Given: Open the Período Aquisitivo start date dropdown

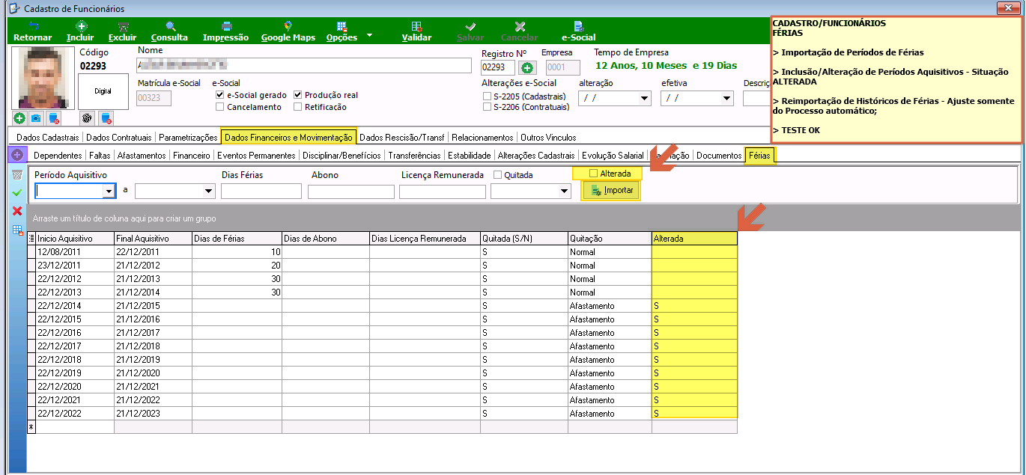Looking at the screenshot, I should click(109, 191).
